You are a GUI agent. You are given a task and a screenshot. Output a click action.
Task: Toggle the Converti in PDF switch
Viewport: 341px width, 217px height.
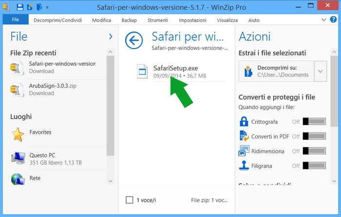(315, 136)
